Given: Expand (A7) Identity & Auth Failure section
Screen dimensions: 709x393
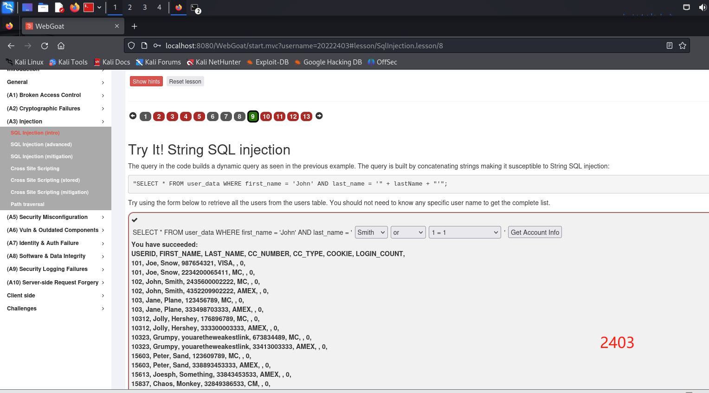Looking at the screenshot, I should pos(56,243).
